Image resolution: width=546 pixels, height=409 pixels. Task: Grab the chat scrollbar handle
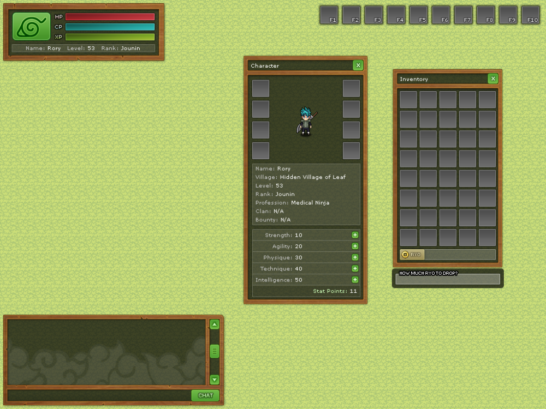pos(215,351)
